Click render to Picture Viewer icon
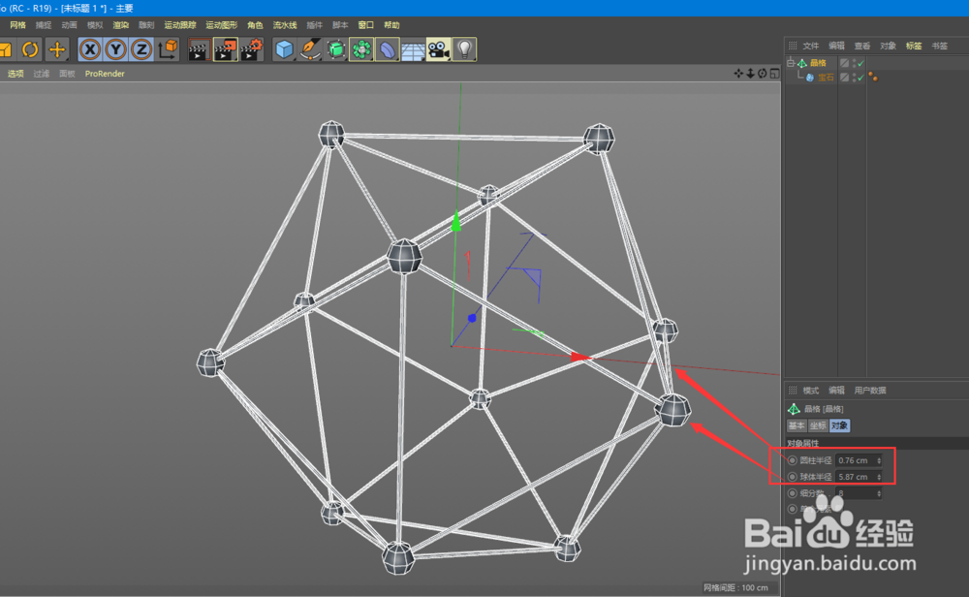Image resolution: width=969 pixels, height=597 pixels. [225, 49]
